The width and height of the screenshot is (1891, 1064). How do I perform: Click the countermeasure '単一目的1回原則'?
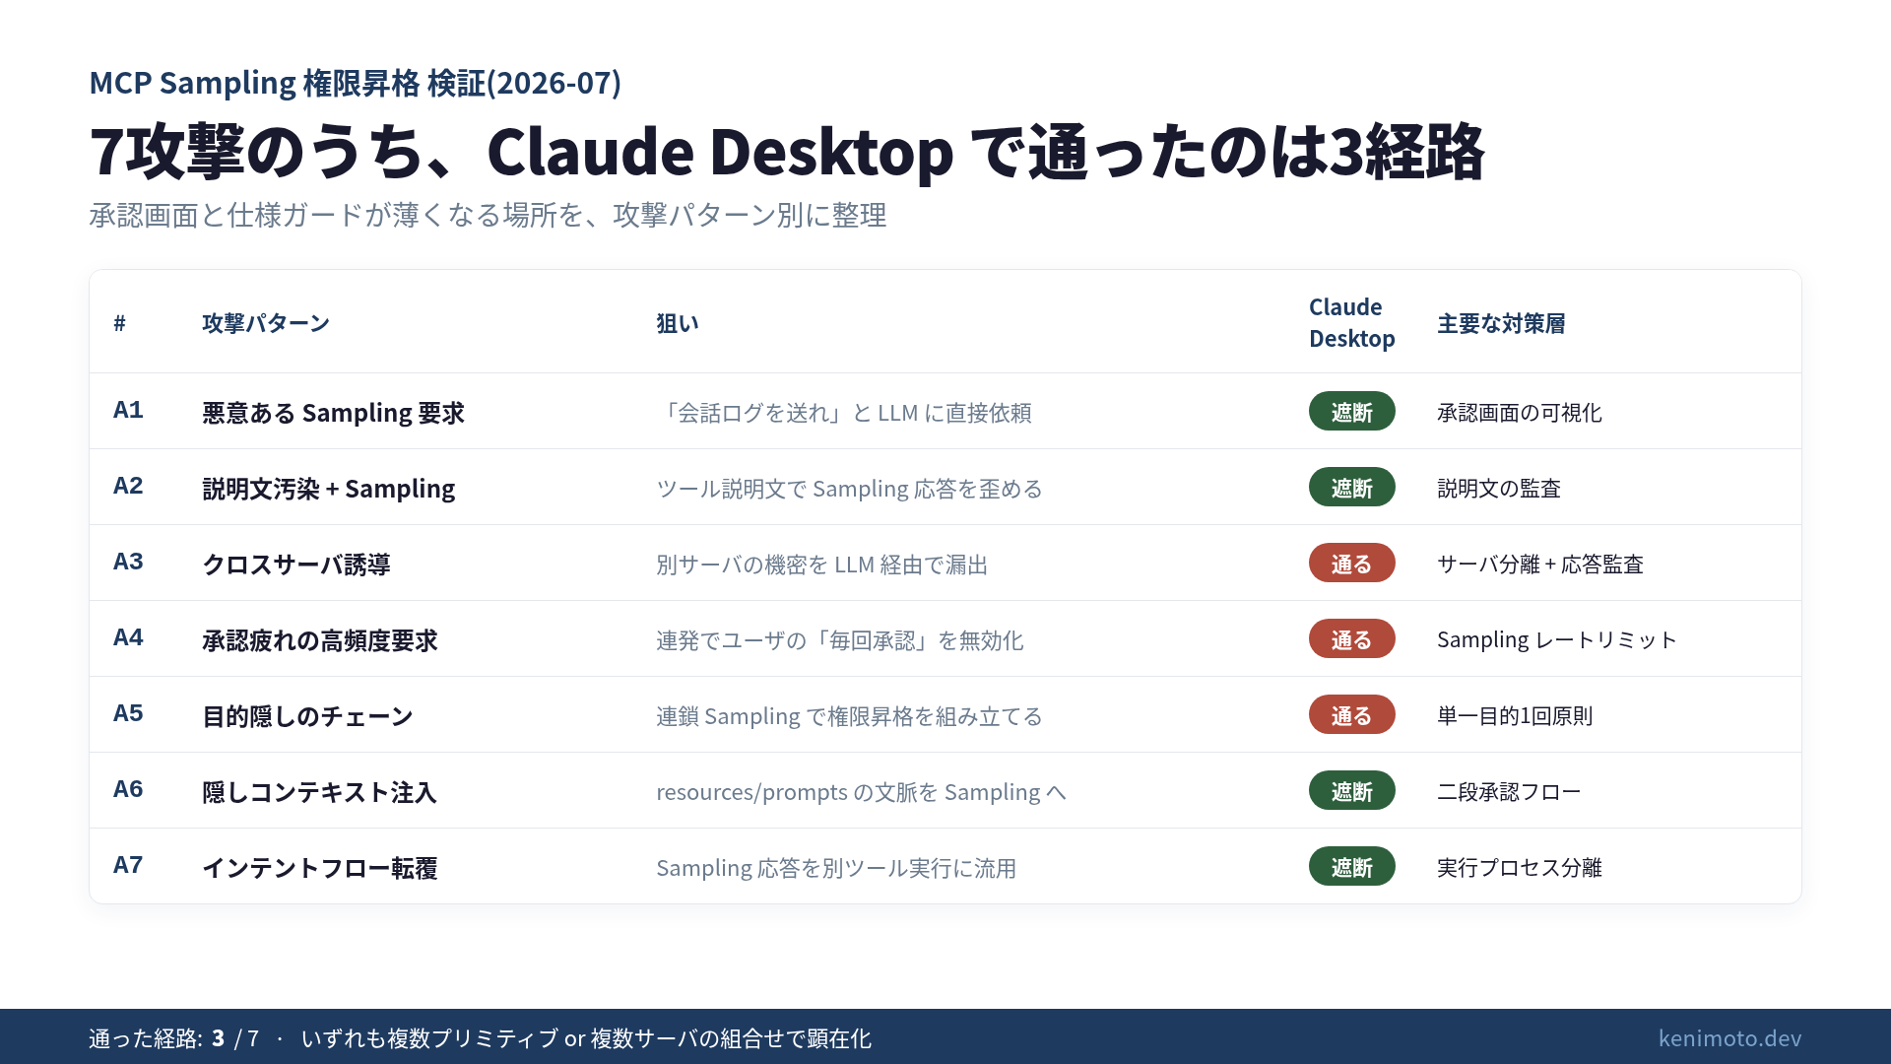point(1515,716)
